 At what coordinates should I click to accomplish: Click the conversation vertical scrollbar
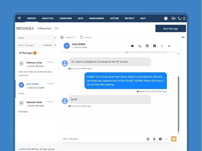point(178,103)
